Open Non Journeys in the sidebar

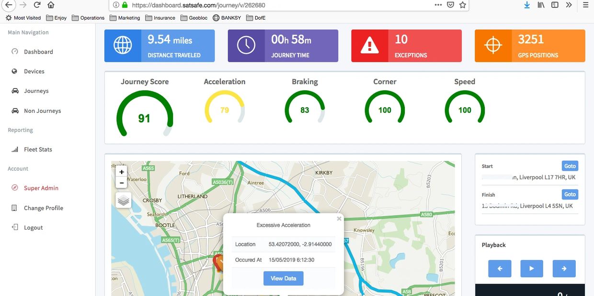(42, 110)
